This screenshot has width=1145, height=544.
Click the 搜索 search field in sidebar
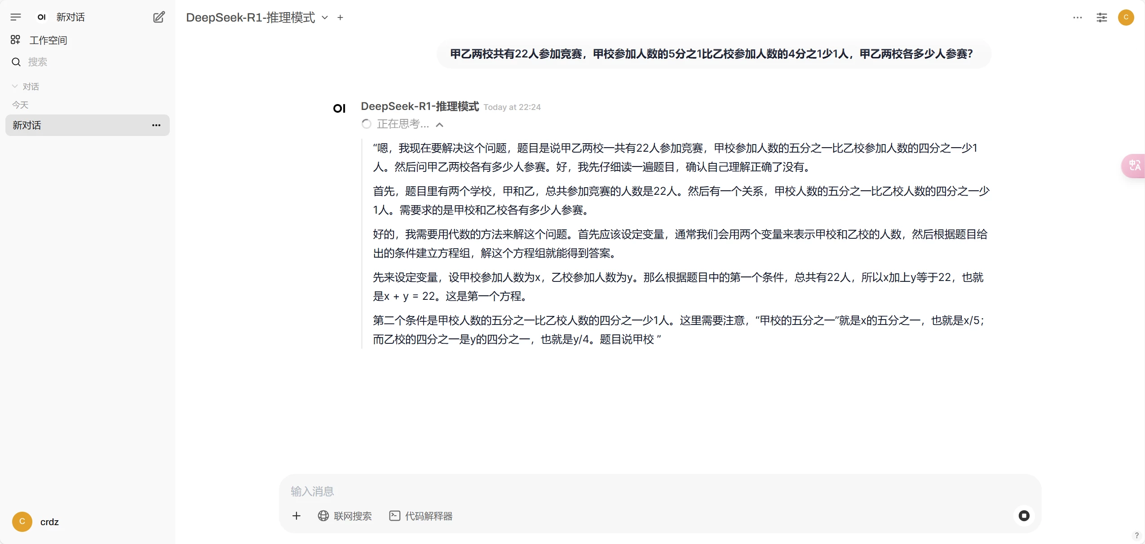(38, 62)
